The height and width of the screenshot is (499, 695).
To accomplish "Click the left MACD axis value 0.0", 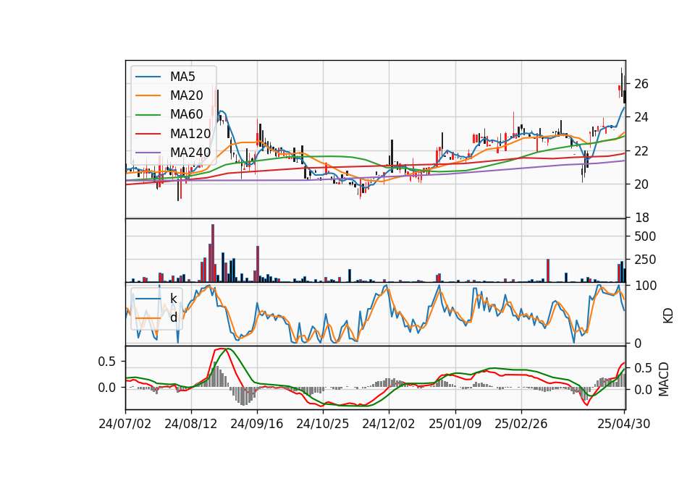I will tap(107, 388).
